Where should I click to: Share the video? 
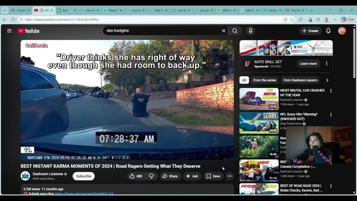[x=170, y=176]
